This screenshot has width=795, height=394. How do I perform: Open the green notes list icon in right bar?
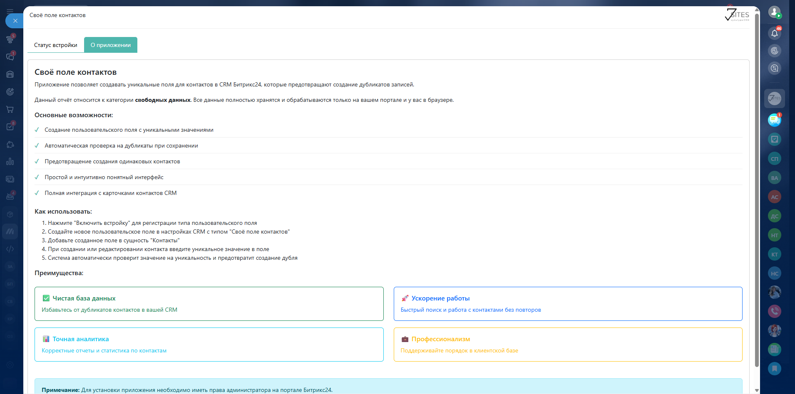point(775,350)
